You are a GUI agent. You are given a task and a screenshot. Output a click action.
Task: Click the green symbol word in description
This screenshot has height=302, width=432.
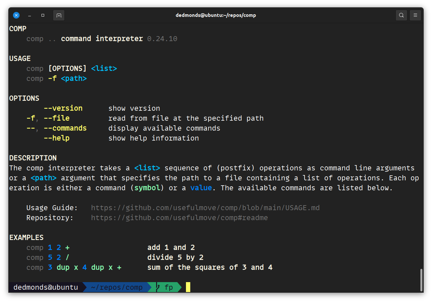click(x=147, y=188)
